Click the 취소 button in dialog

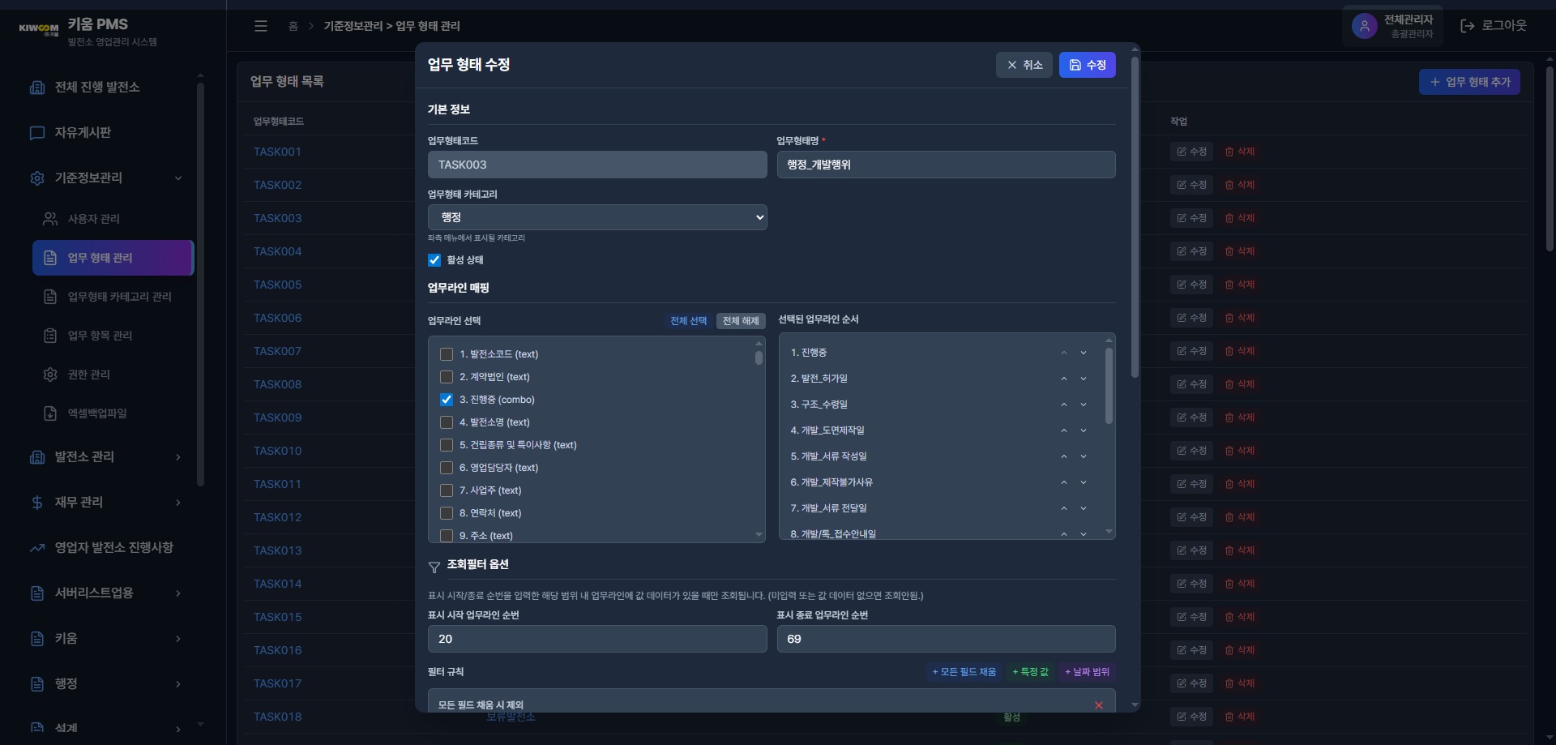click(1024, 65)
